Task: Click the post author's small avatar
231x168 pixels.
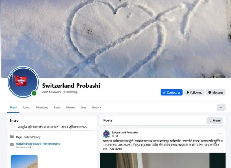Action: [x=106, y=134]
